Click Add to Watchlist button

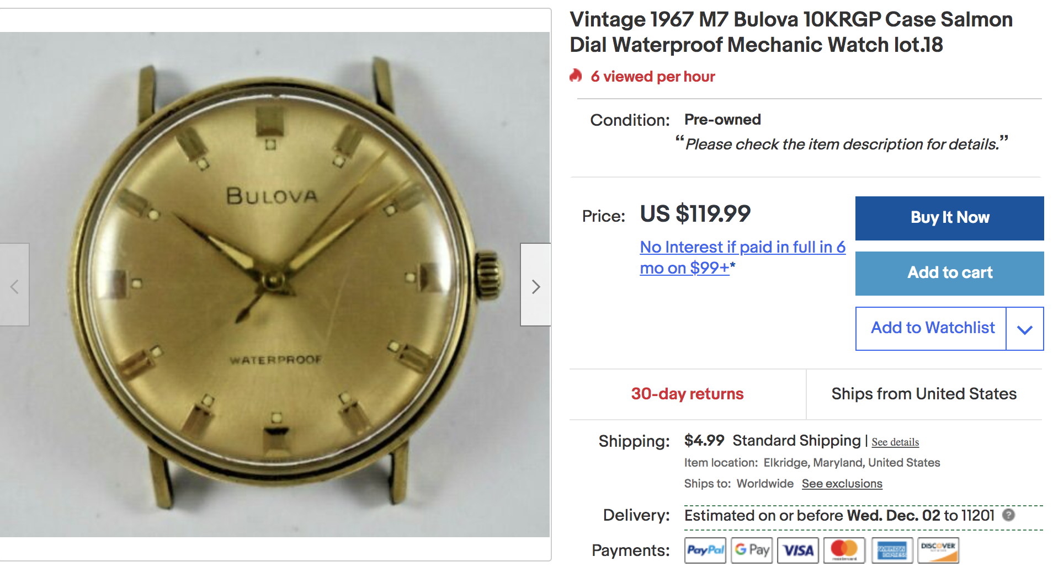click(932, 329)
